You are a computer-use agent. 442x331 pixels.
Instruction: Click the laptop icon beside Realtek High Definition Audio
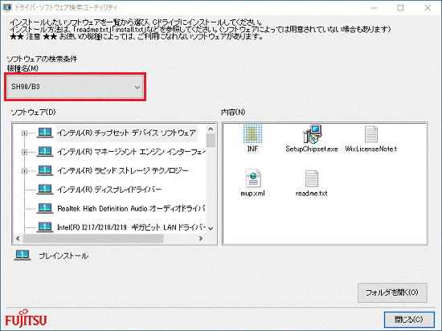click(45, 208)
